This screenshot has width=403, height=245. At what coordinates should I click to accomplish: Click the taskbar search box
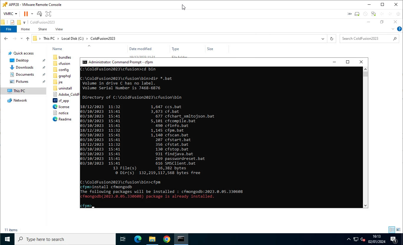pos(65,239)
